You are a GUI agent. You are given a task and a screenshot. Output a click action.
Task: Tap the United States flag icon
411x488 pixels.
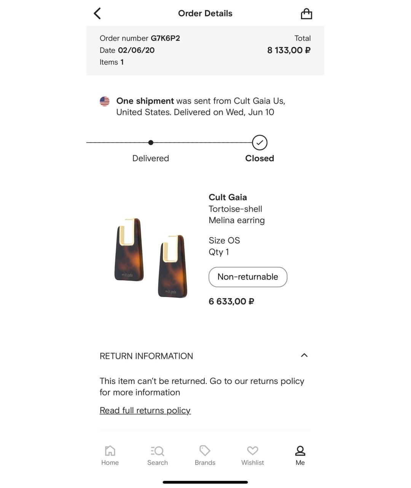coord(105,101)
